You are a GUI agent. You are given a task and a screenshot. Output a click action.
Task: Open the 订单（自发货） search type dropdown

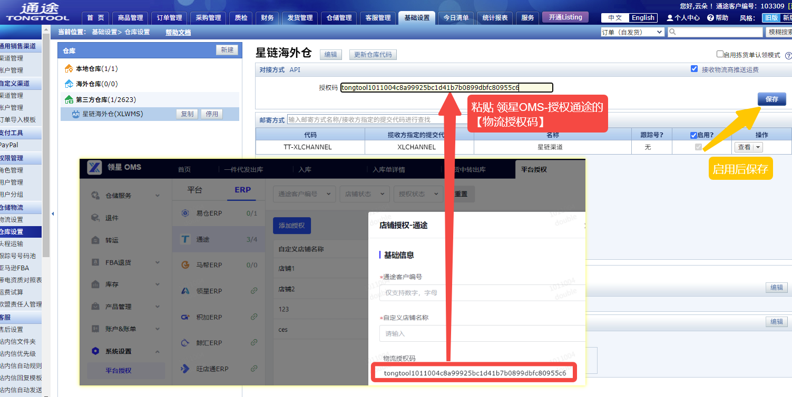632,32
